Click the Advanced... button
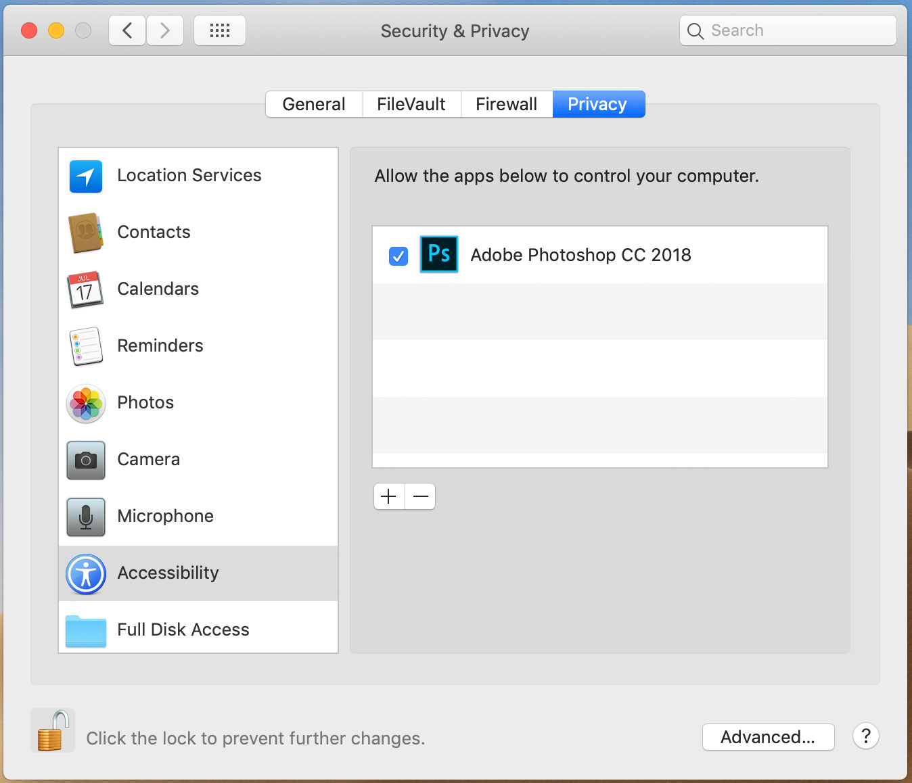 pos(768,737)
